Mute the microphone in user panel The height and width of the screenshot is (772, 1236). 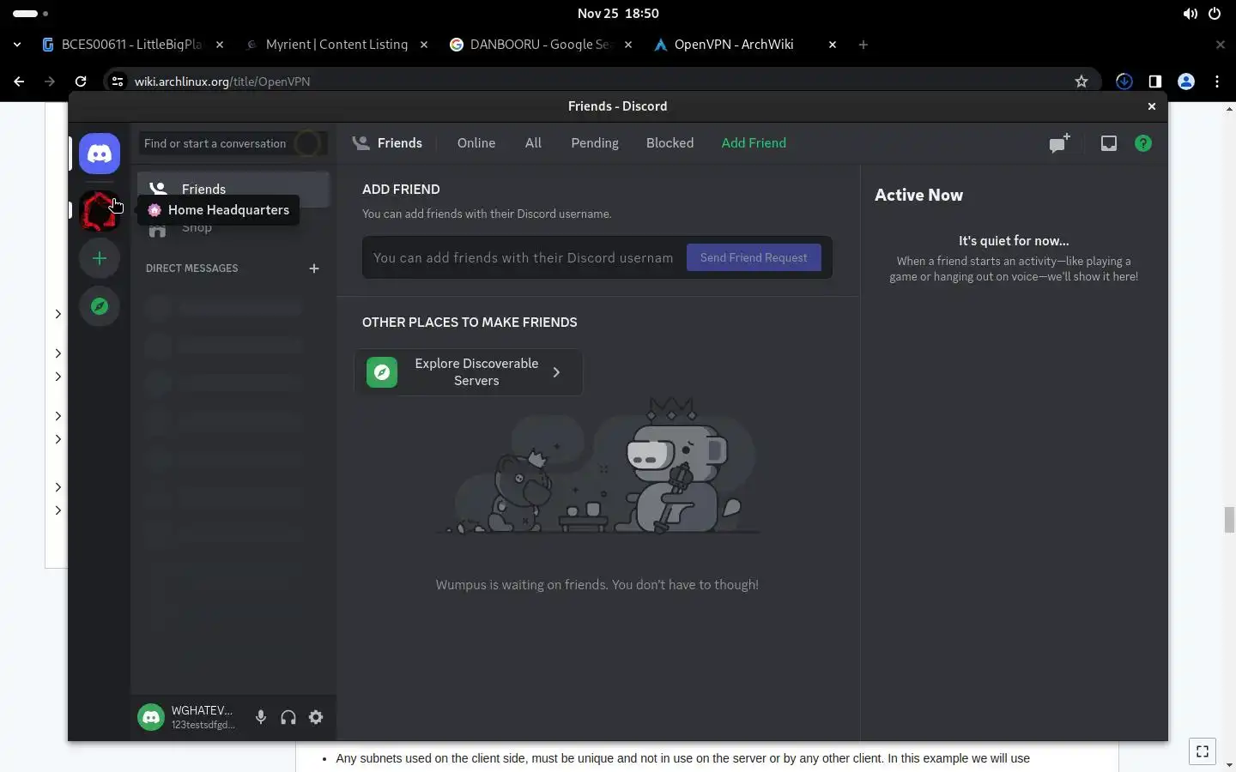261,717
